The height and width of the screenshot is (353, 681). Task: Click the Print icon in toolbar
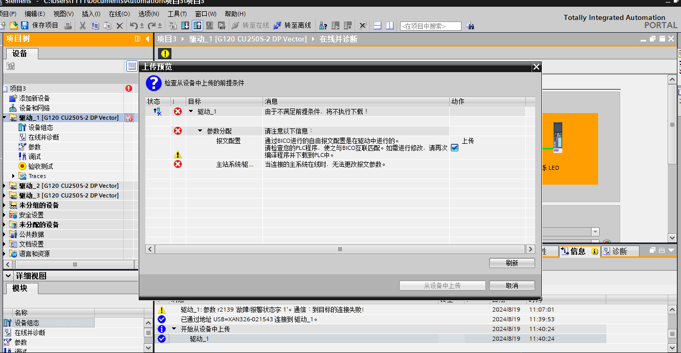pos(68,25)
